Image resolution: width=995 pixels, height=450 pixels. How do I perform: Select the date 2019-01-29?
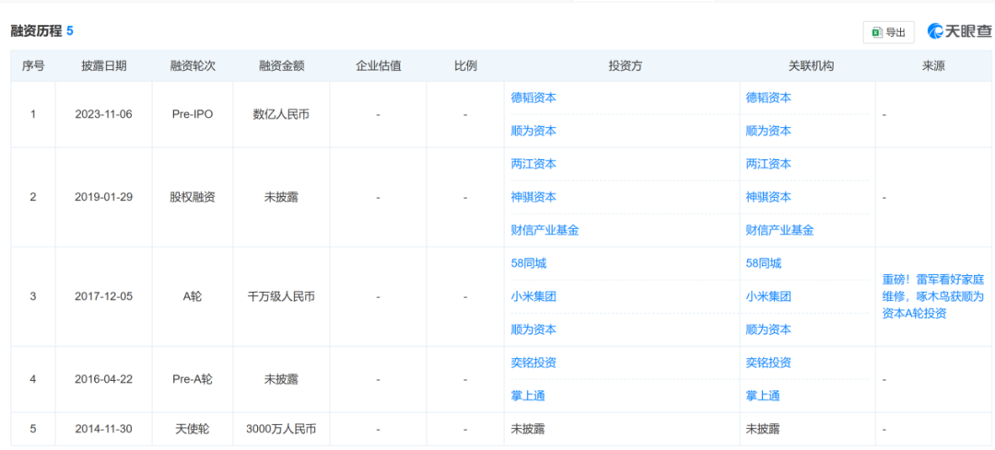click(103, 197)
